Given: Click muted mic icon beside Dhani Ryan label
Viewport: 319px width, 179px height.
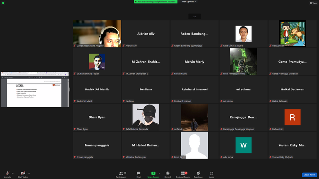Looking at the screenshot, I should (x=75, y=129).
